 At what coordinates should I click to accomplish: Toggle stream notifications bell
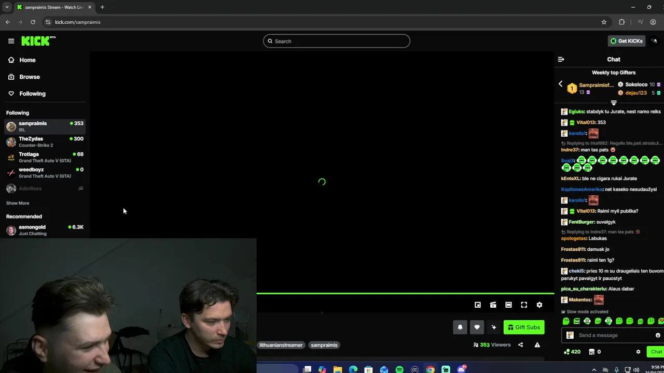460,327
